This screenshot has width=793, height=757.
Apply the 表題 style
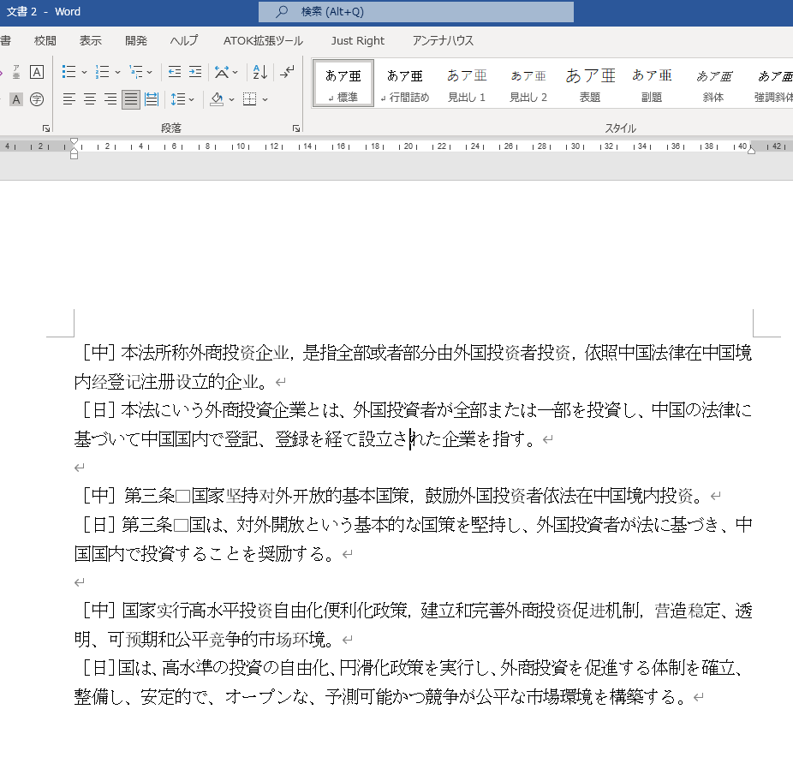click(x=590, y=83)
